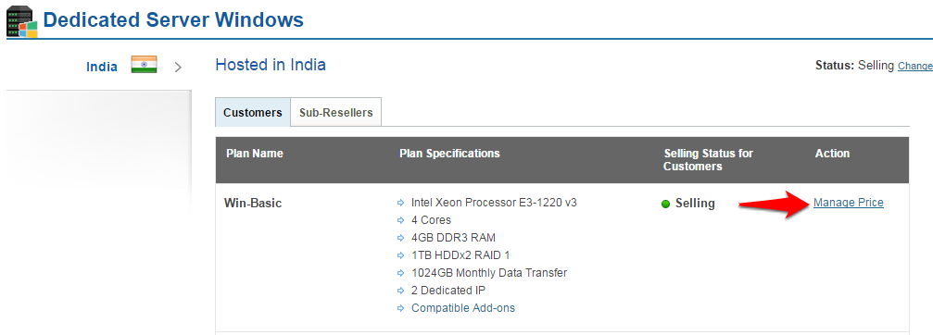The width and height of the screenshot is (933, 335).
Task: Switch to the Customers tab
Action: 253,112
